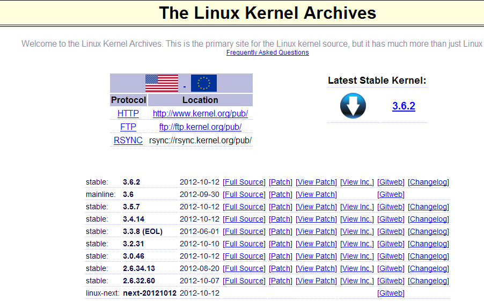Click the 2012-09-30 mainline date

(200, 194)
